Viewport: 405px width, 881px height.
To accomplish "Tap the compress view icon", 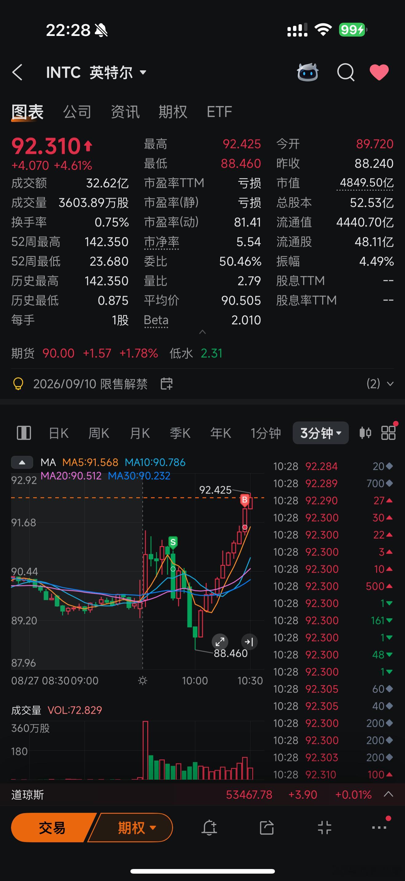I will click(x=324, y=828).
